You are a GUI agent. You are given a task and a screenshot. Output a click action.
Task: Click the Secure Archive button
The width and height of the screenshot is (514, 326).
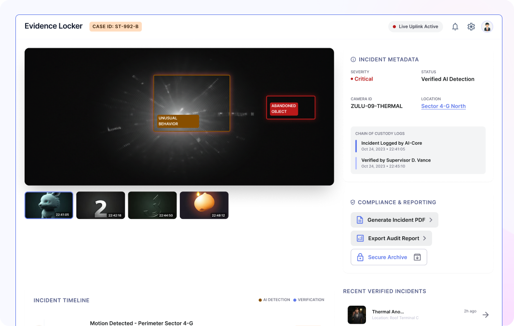pyautogui.click(x=389, y=257)
